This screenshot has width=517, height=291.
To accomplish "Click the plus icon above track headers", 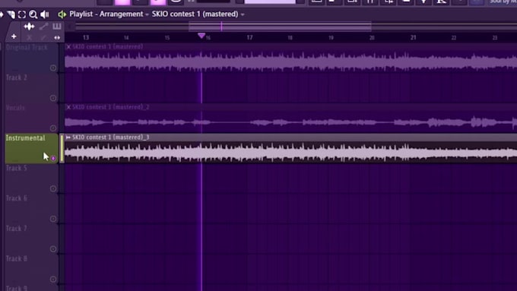I will (14, 36).
